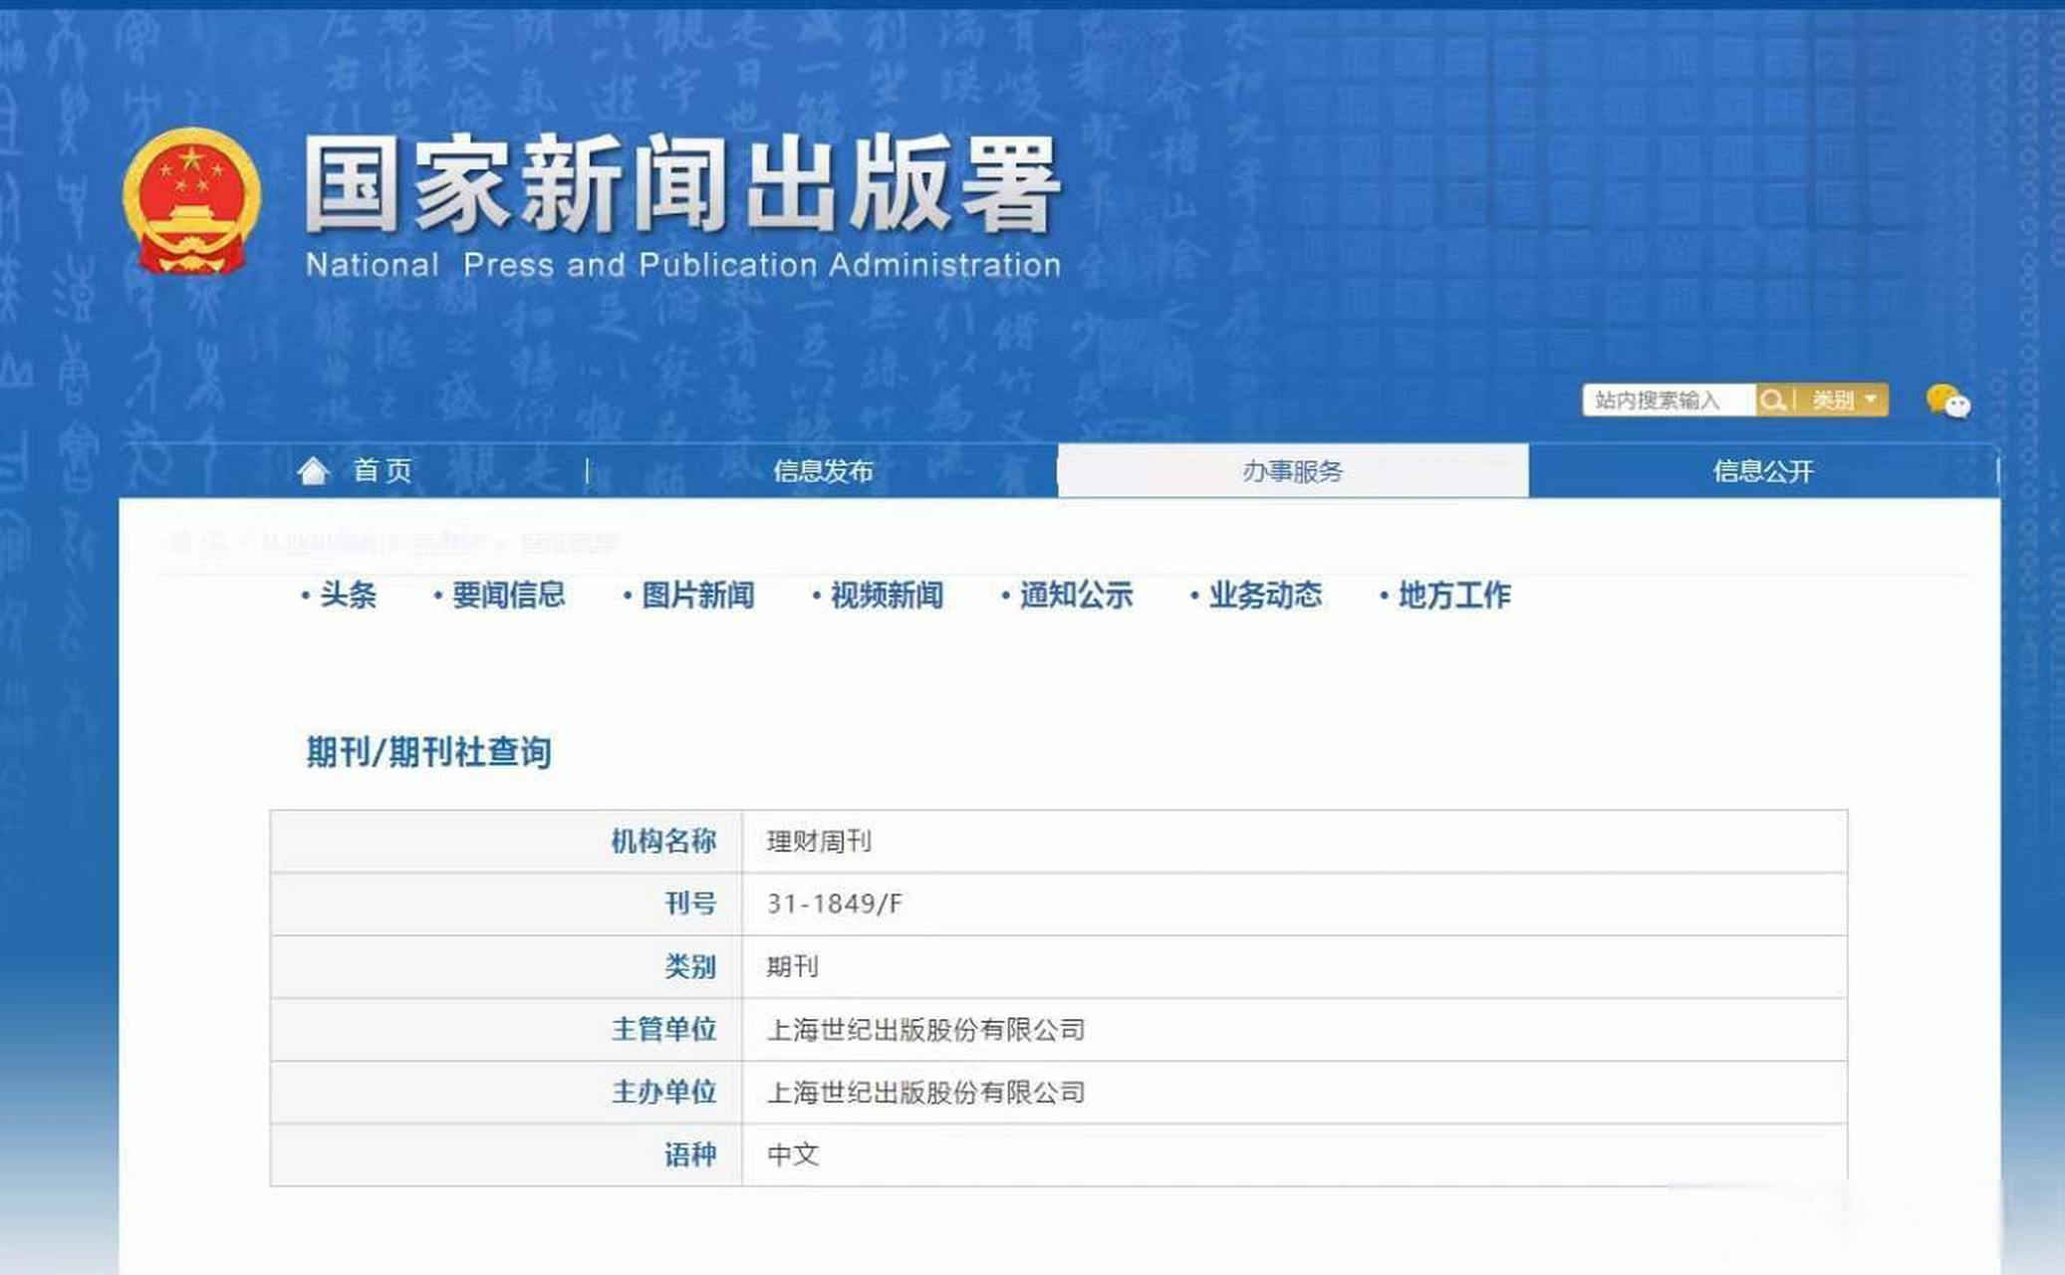
Task: Open the 要闻信息 link
Action: (507, 596)
